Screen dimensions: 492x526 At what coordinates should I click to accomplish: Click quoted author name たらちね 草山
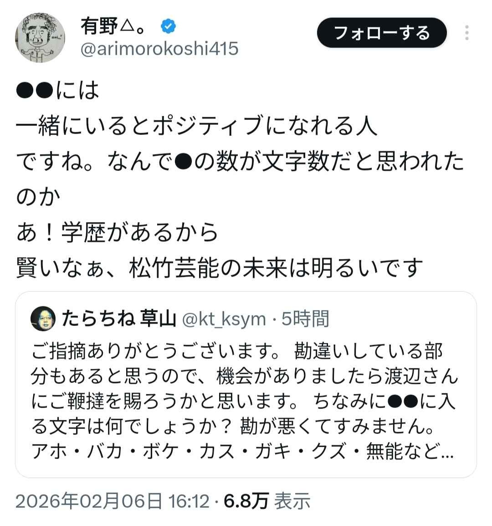coord(119,319)
